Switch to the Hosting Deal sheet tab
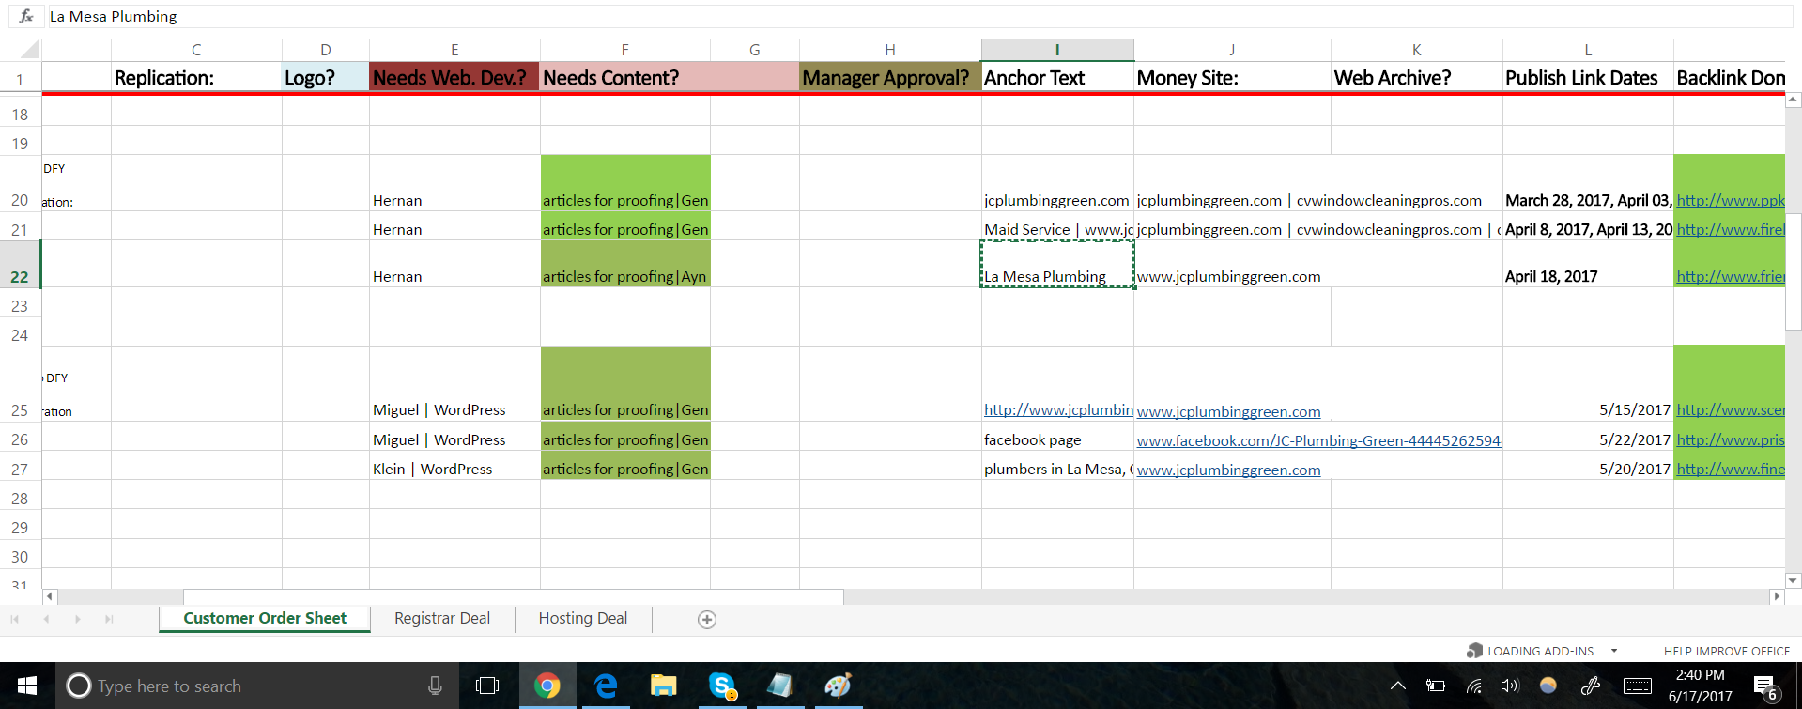Screen dimensions: 1802x709 point(582,619)
